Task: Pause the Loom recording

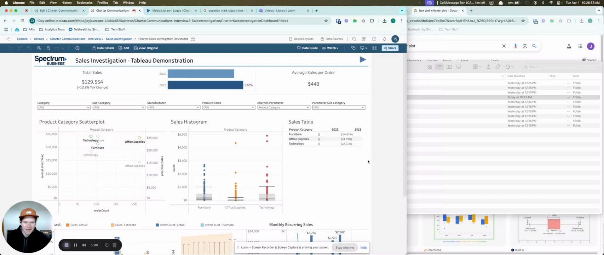Action: (x=75, y=245)
